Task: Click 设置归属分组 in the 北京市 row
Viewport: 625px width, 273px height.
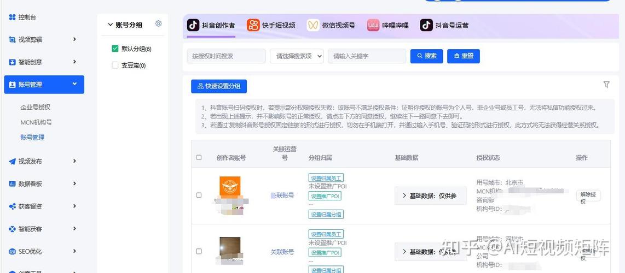Action: click(x=326, y=214)
